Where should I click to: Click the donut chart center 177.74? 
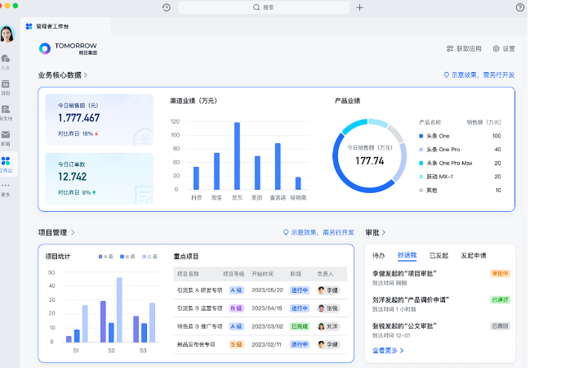(x=369, y=161)
